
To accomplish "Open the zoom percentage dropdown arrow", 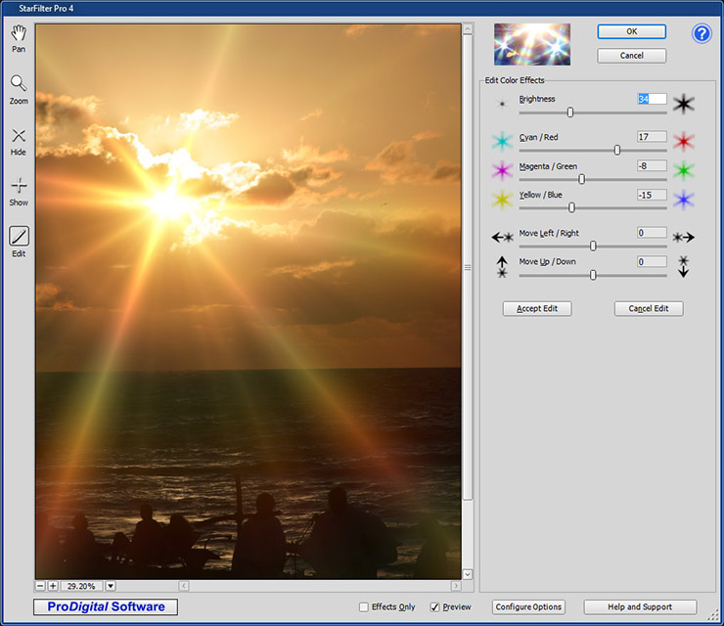I will click(111, 586).
